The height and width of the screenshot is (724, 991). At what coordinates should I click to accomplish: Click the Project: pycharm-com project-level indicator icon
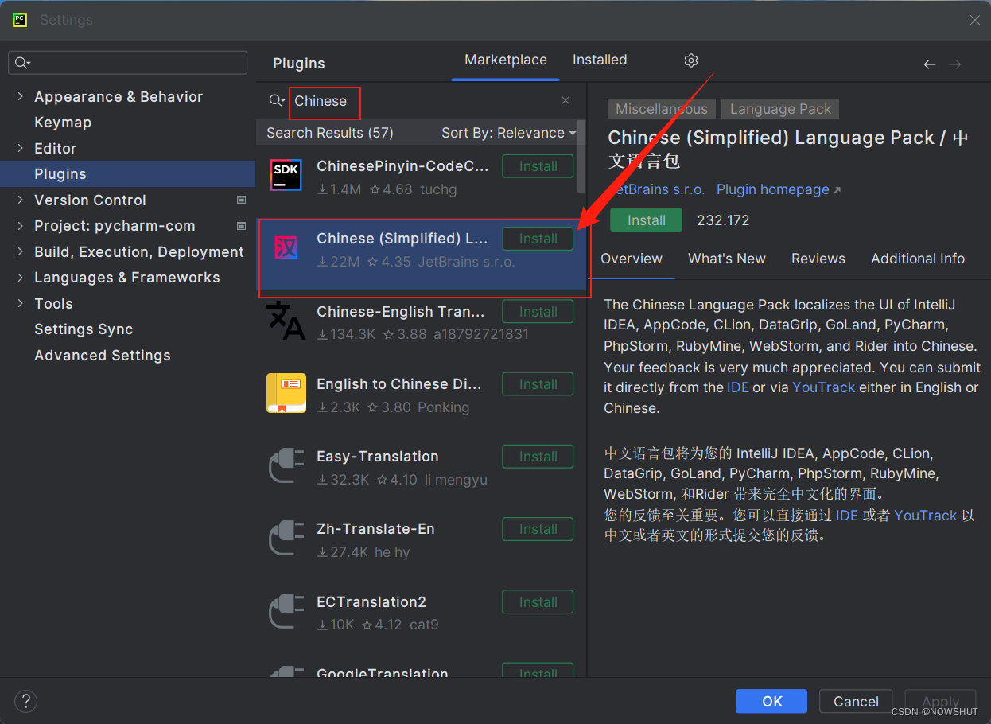pyautogui.click(x=241, y=226)
